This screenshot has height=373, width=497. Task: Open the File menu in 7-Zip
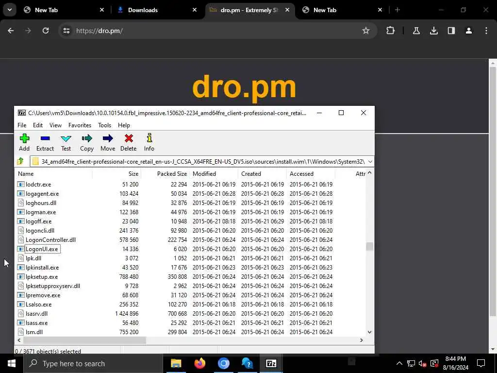coord(22,125)
